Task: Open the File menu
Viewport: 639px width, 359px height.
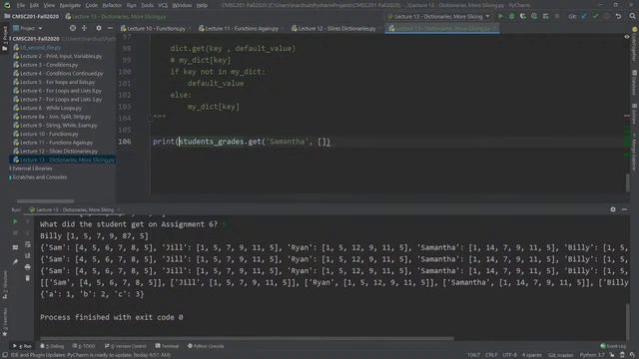Action: coord(21,5)
